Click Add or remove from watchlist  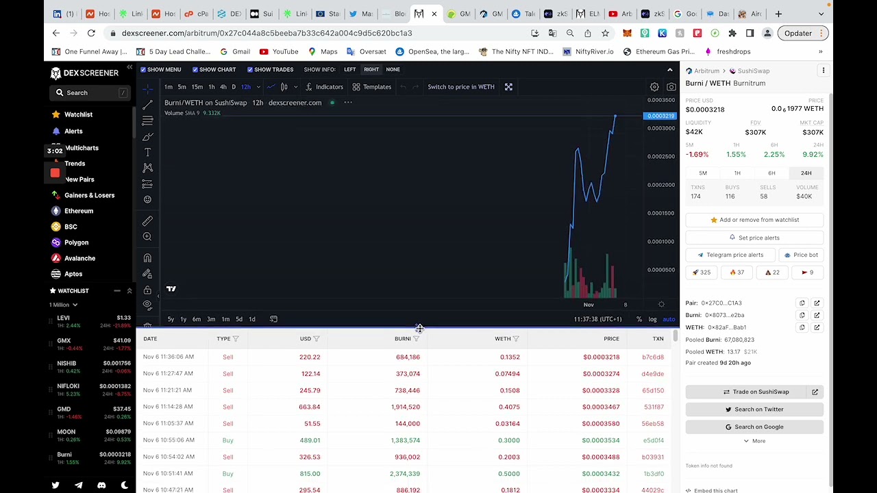[x=754, y=220]
